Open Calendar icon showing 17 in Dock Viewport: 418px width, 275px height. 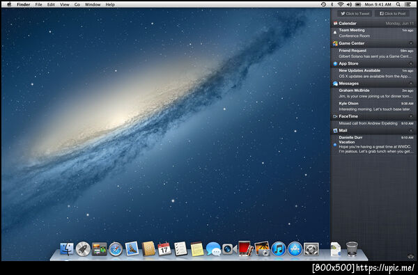coord(164,249)
